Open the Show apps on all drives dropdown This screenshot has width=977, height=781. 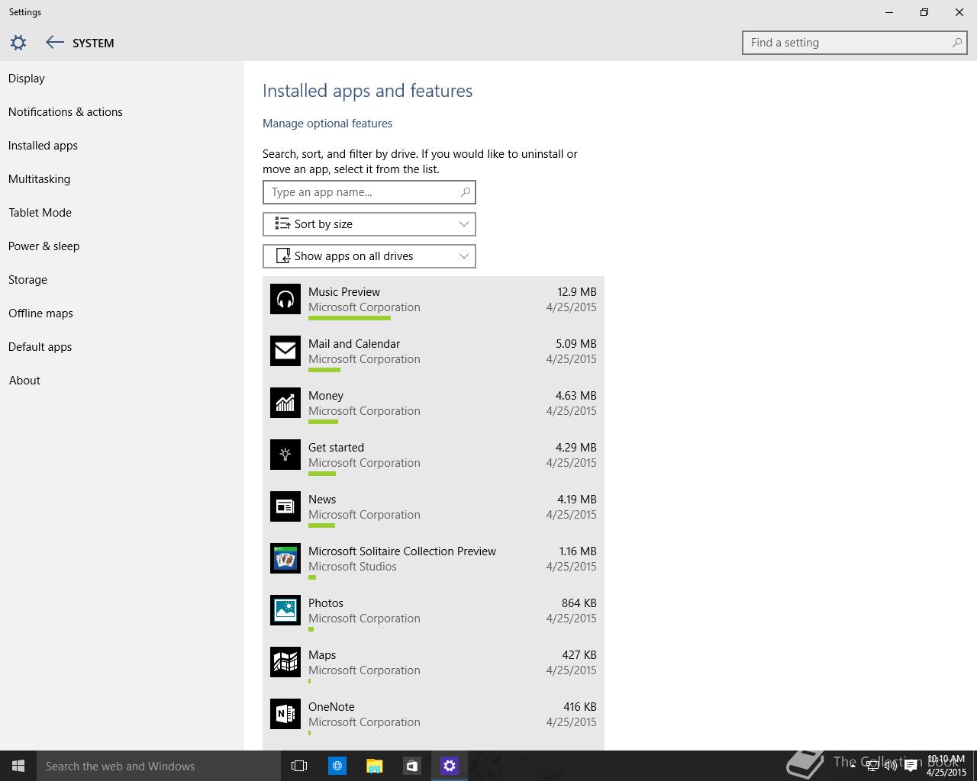[369, 256]
